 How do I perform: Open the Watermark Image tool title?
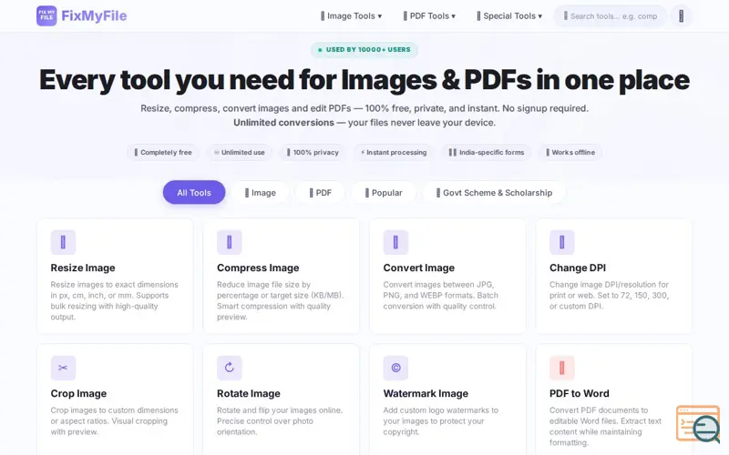tap(426, 394)
